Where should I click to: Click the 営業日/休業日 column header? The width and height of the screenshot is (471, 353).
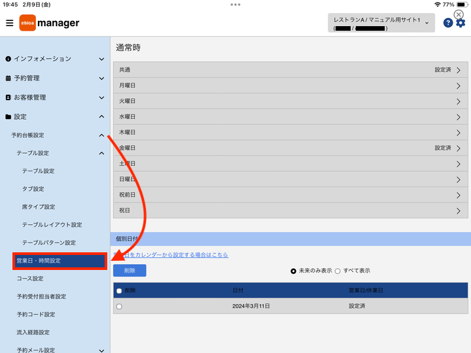pos(366,290)
